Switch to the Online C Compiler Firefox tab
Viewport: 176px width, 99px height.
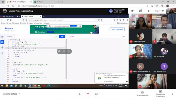(x=31, y=17)
